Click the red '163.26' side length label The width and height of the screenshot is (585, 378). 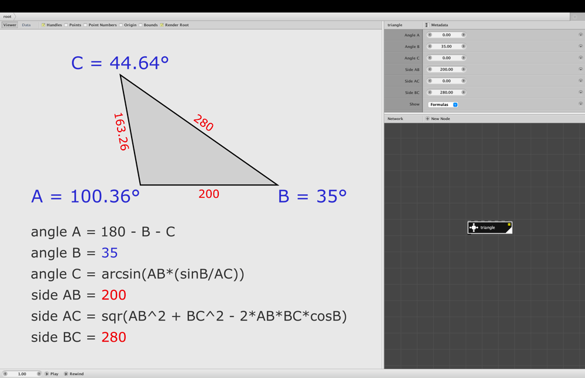[121, 132]
